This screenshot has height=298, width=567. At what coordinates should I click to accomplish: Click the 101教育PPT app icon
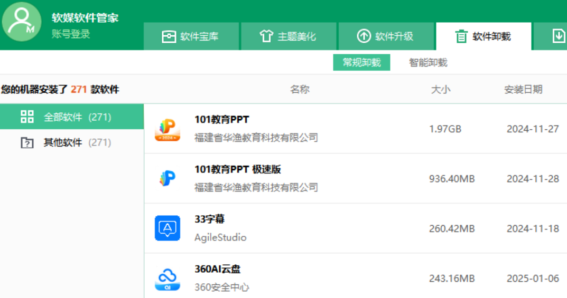[168, 129]
